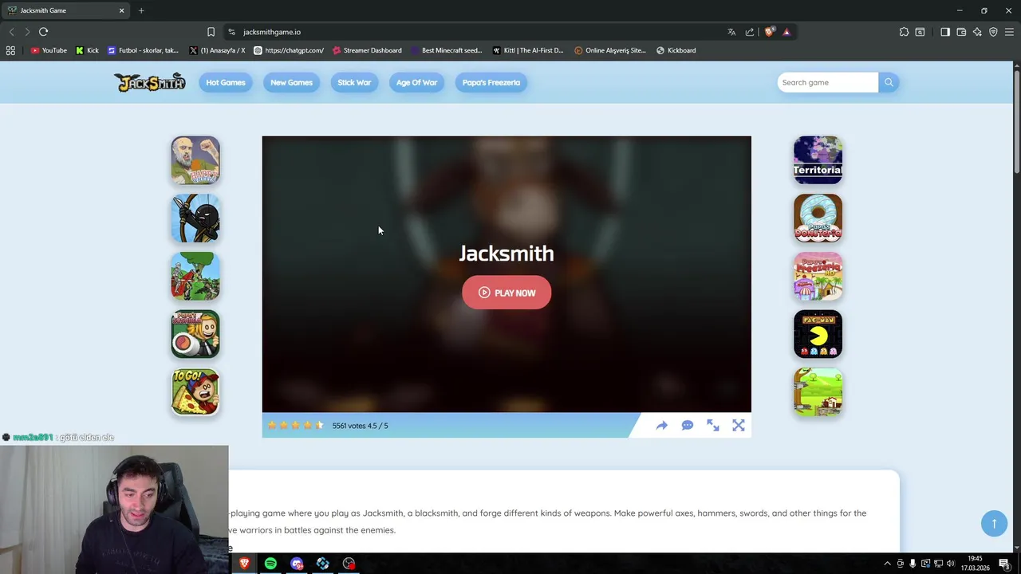The width and height of the screenshot is (1021, 574).
Task: Click the Brave Shields lion icon
Action: (769, 32)
